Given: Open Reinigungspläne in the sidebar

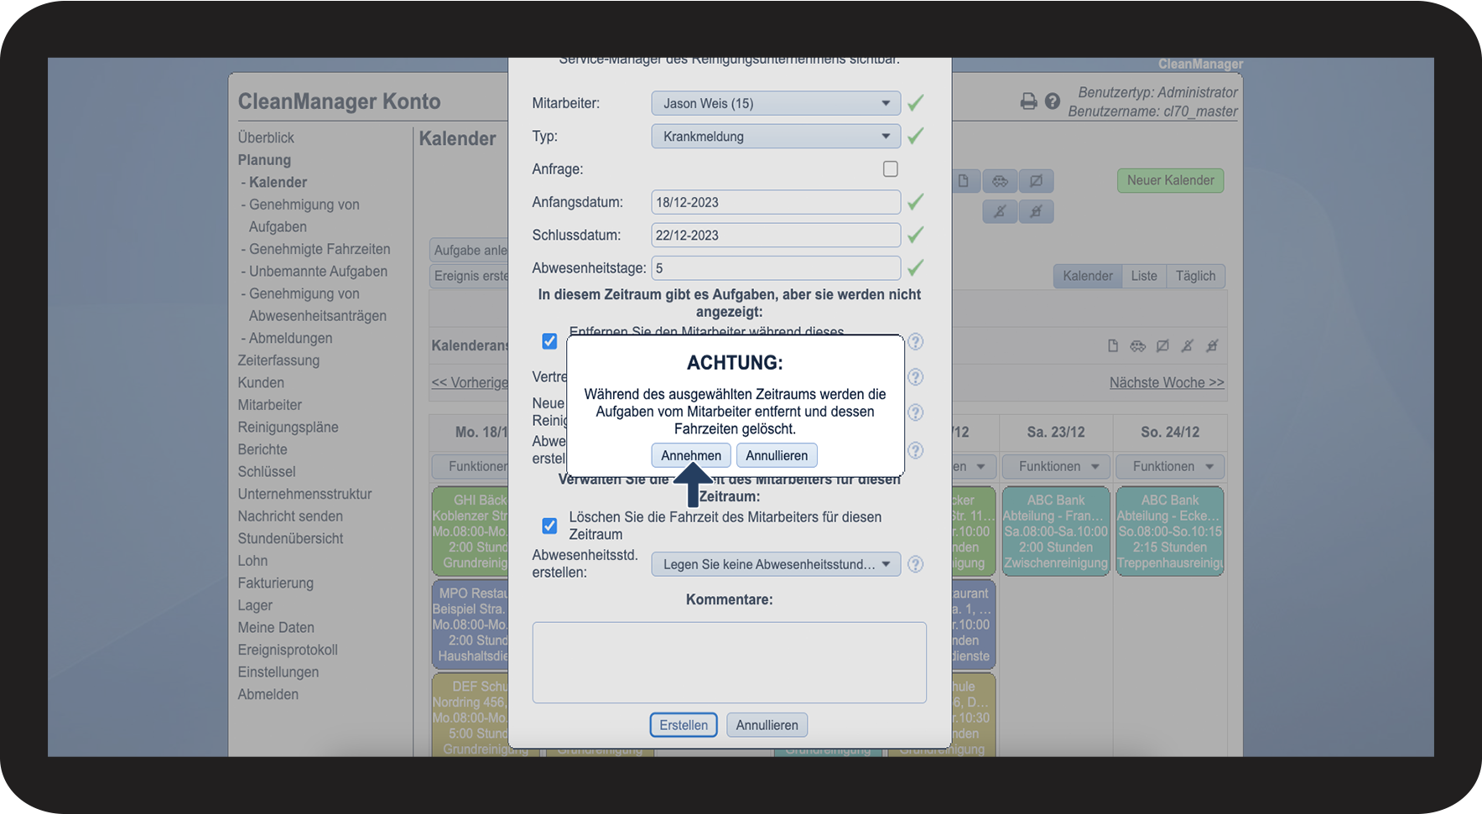Looking at the screenshot, I should point(288,427).
